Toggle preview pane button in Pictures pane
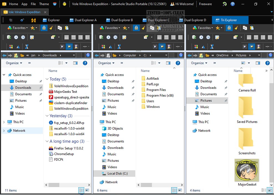Image resolution: width=274 pixels, height=195 pixels. [258, 63]
